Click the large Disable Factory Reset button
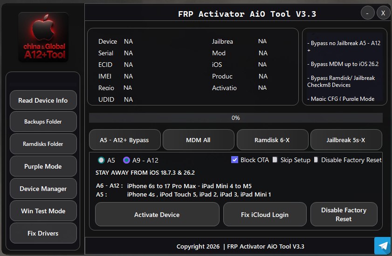392x256 pixels. (344, 215)
